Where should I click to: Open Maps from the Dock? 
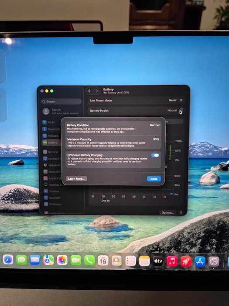(x=48, y=260)
